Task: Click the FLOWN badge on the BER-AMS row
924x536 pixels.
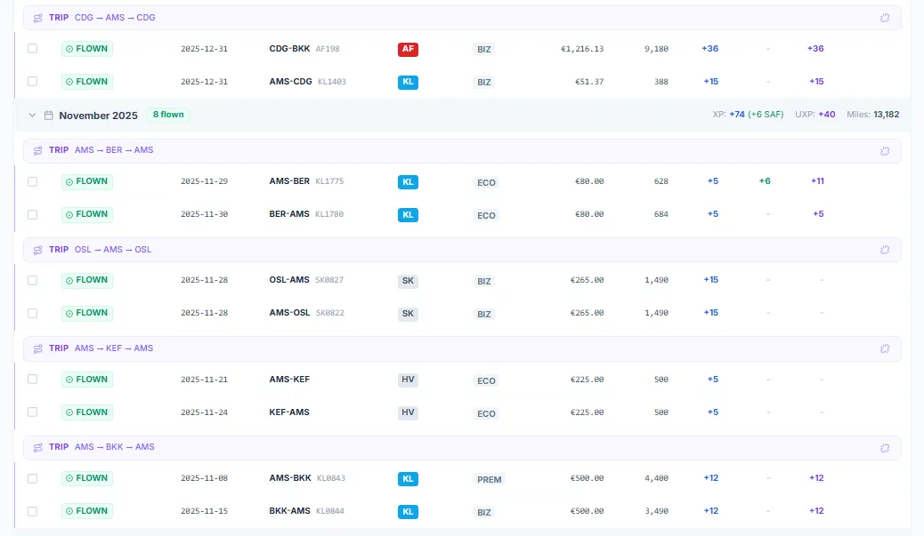Action: click(x=86, y=214)
